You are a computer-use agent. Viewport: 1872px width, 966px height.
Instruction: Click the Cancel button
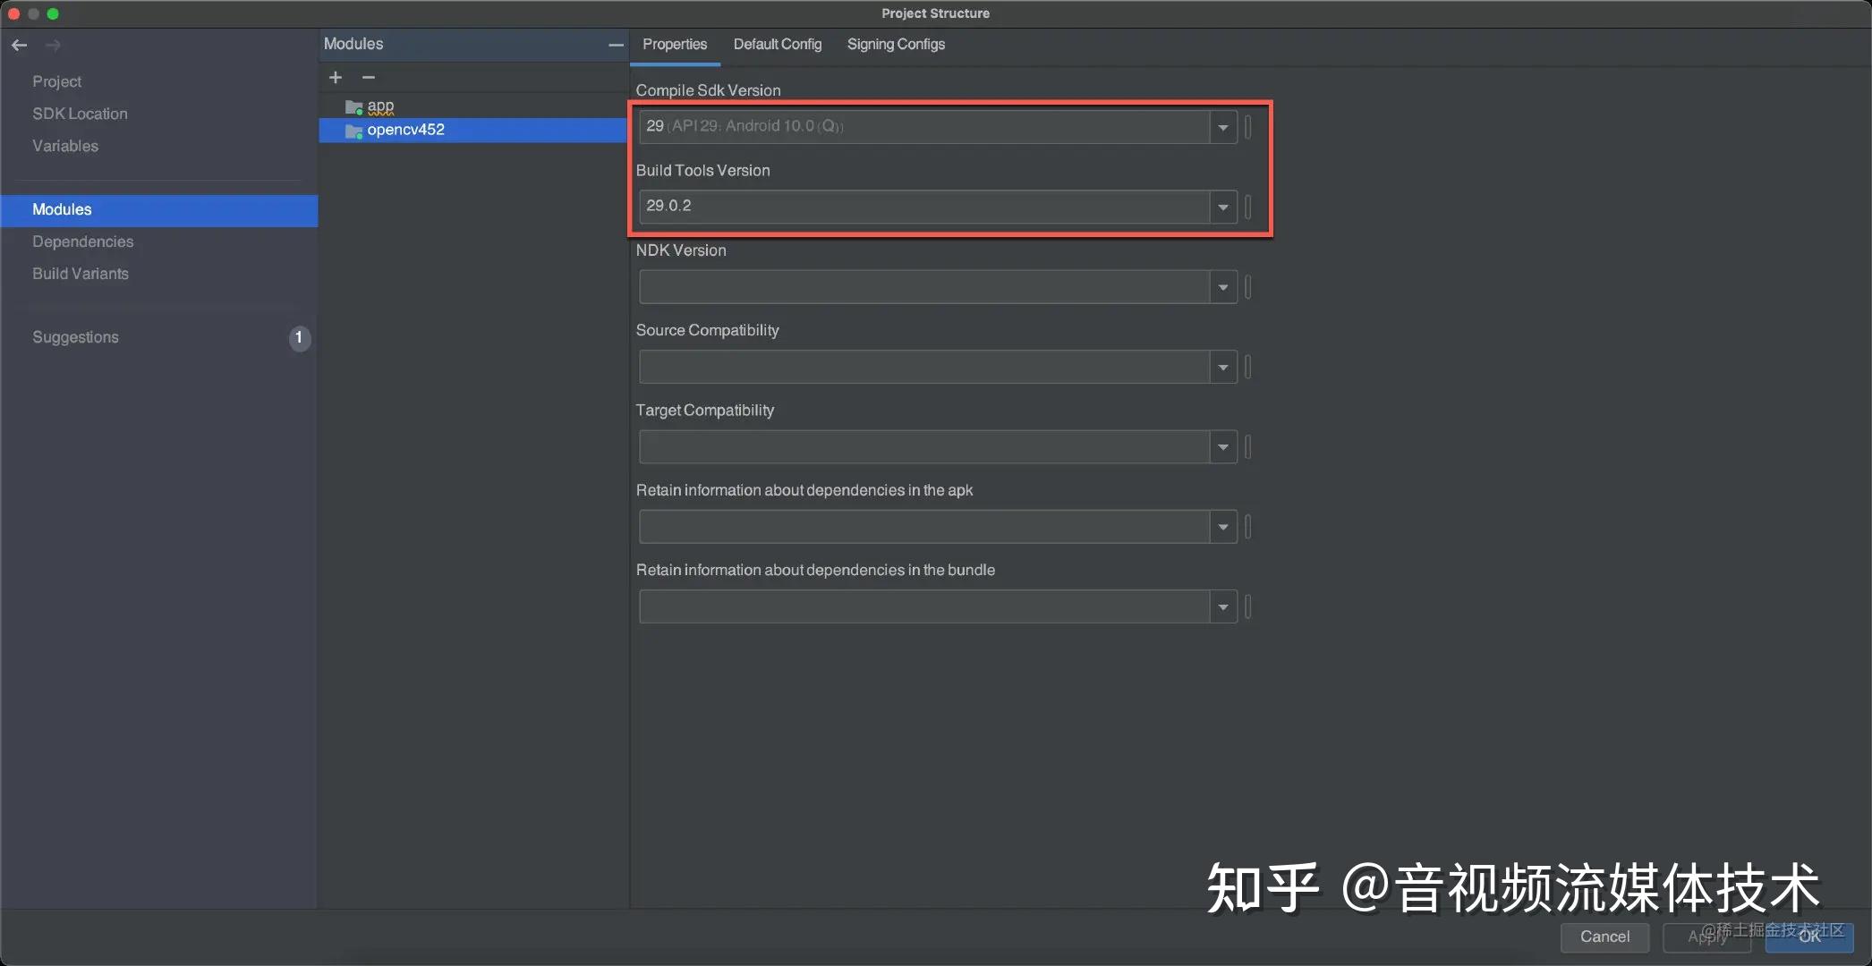(1604, 936)
